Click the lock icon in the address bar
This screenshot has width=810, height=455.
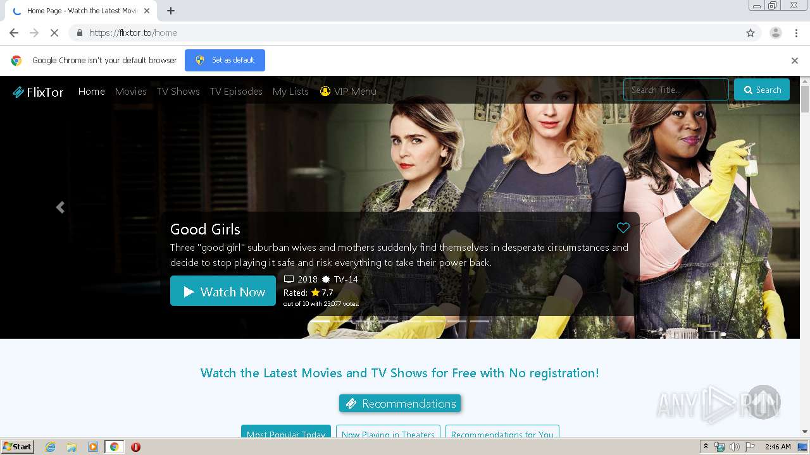pyautogui.click(x=79, y=33)
